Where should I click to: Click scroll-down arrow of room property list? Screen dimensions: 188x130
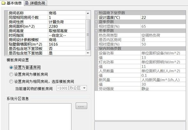click(88, 53)
